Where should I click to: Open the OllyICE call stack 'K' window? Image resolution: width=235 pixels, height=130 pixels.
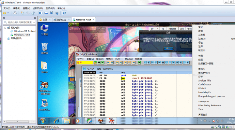[x=174, y=63]
